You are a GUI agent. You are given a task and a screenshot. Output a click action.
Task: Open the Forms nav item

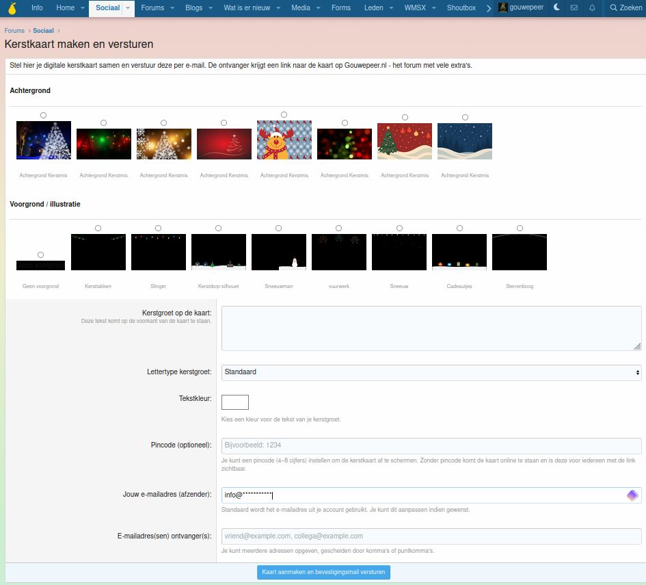tap(341, 8)
